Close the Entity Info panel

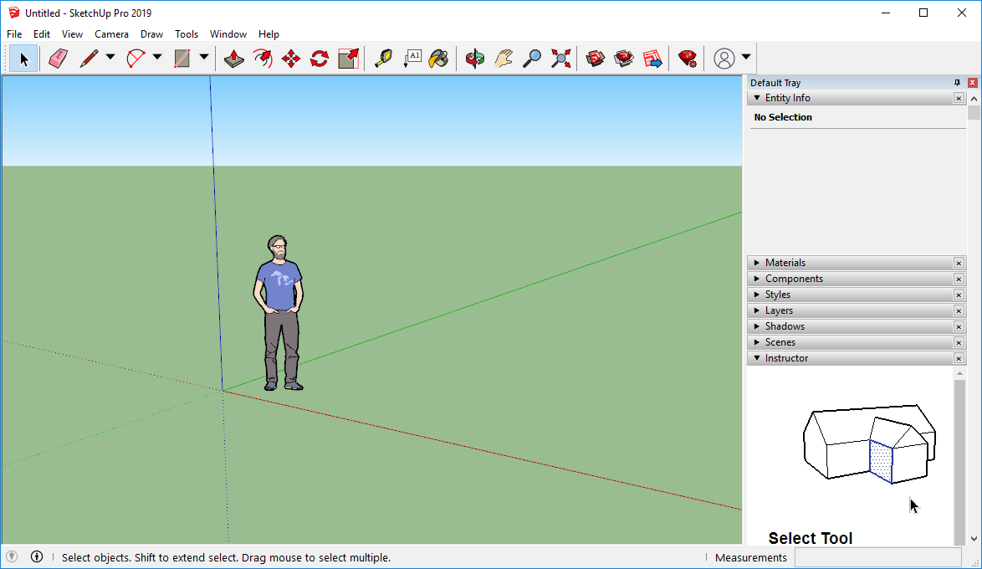[959, 98]
